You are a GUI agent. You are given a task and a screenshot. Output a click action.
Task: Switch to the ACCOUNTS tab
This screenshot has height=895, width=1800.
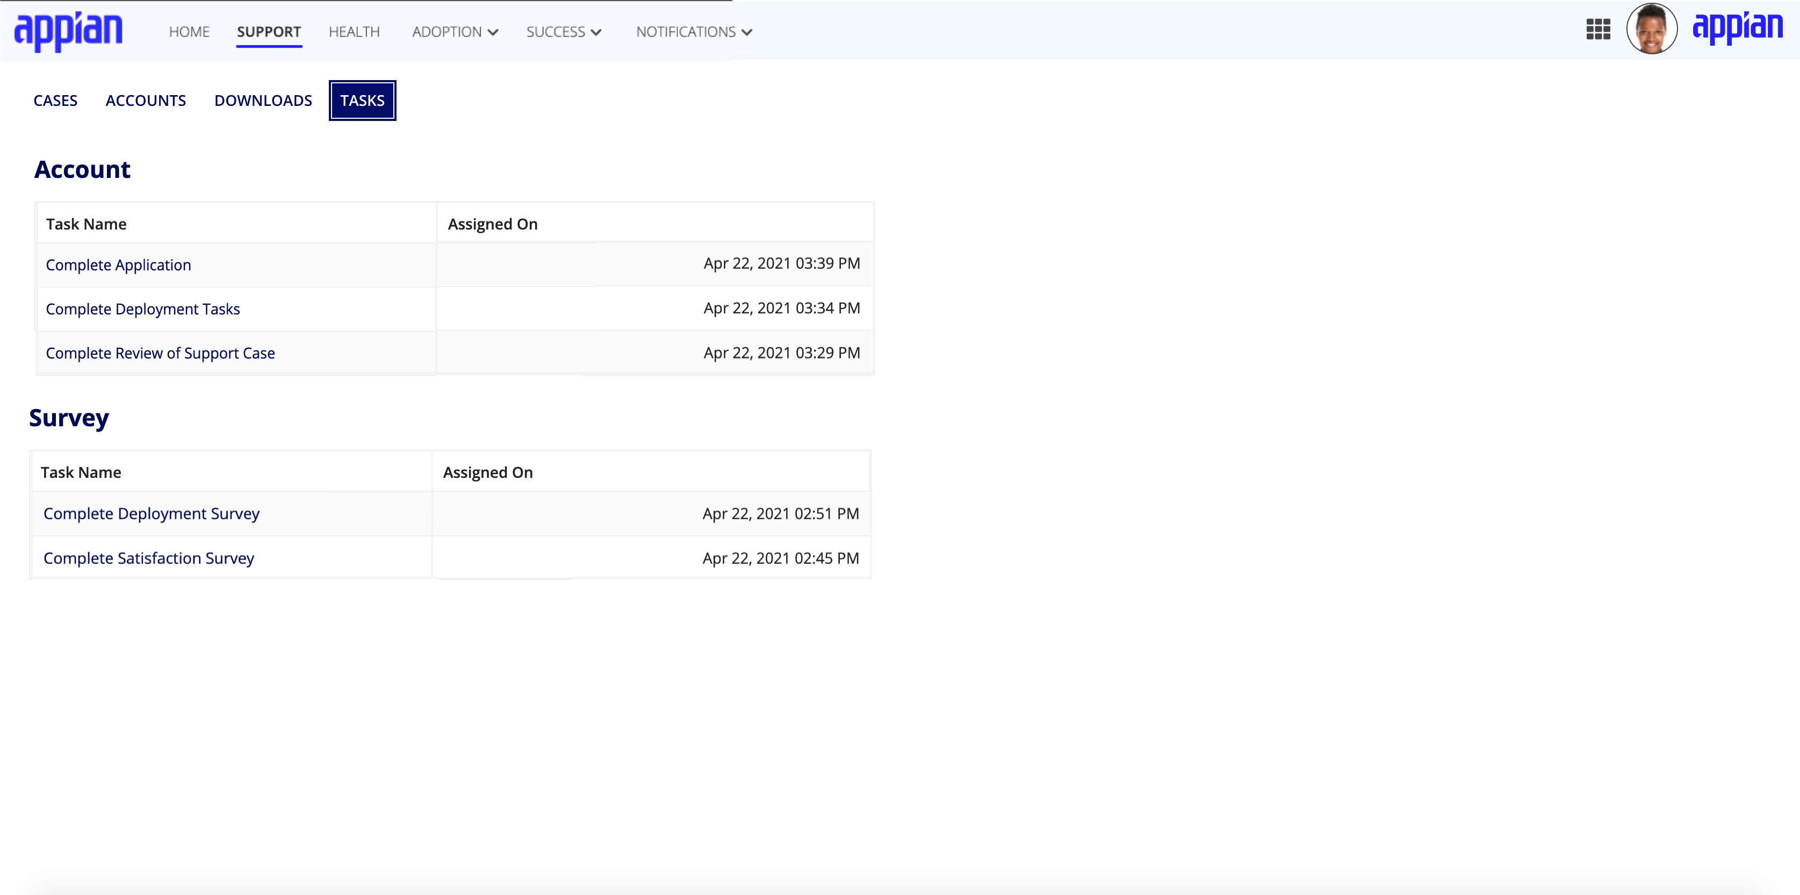145,101
